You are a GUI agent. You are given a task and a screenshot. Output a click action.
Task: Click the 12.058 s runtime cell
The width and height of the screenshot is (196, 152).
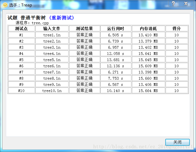click(x=116, y=53)
